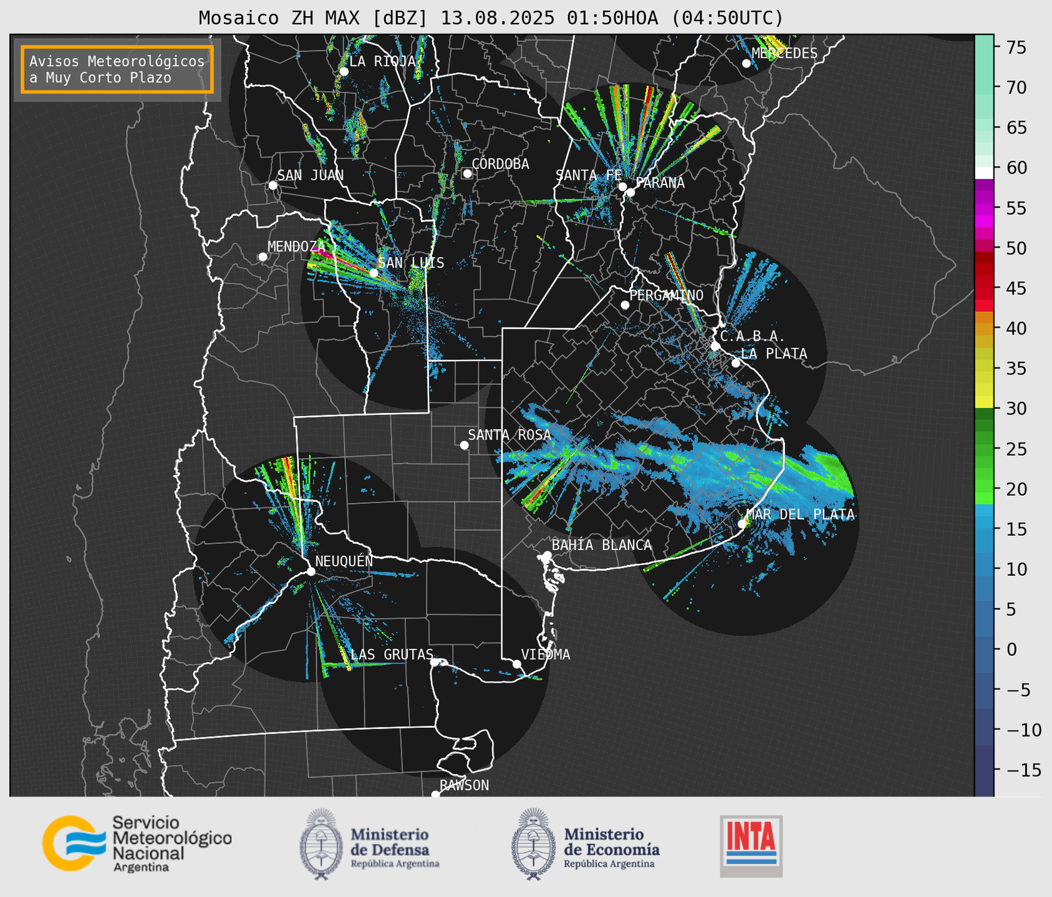Click the Ministerio de Defensa emblem

(321, 845)
